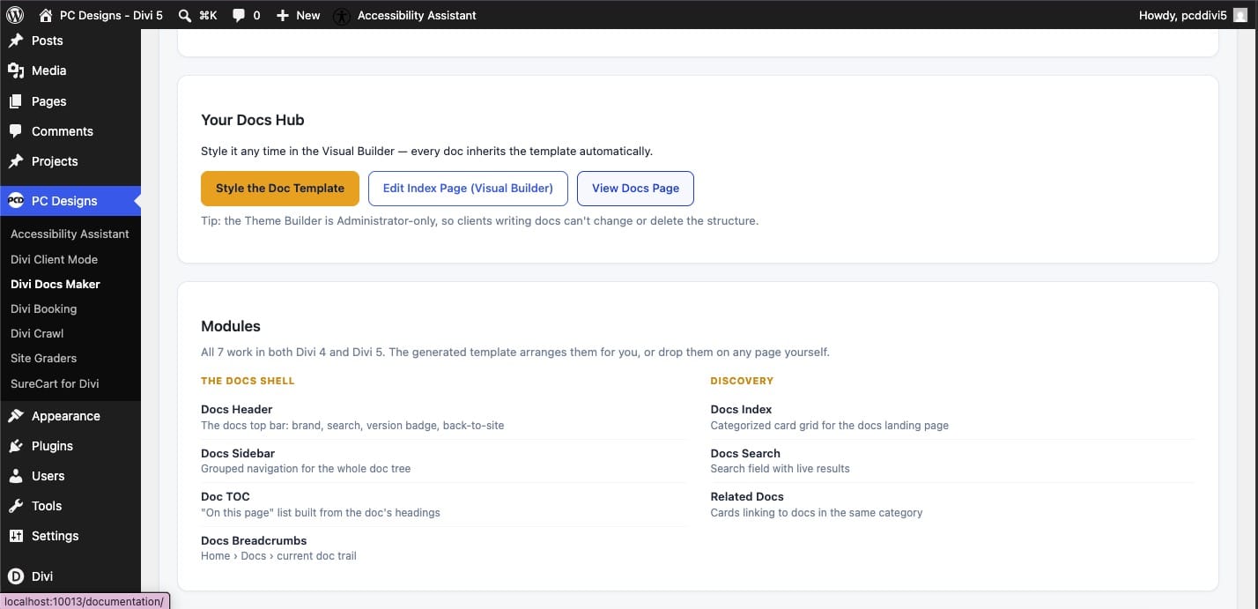This screenshot has height=609, width=1258.
Task: Click Related Docs module title
Action: click(x=747, y=497)
